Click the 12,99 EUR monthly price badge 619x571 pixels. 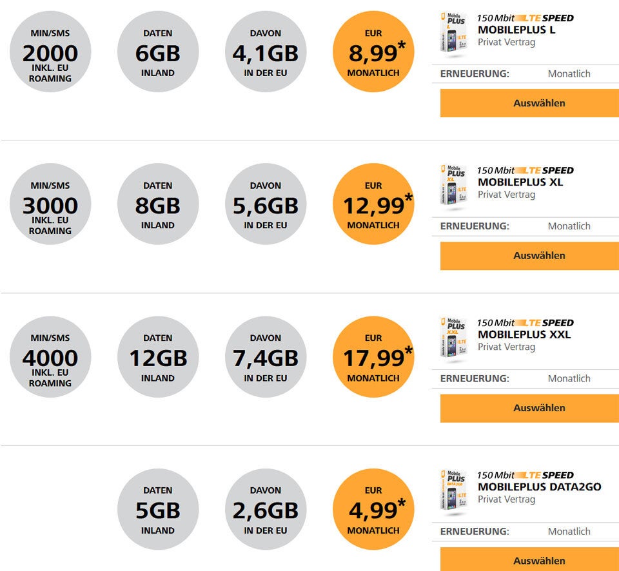[373, 204]
